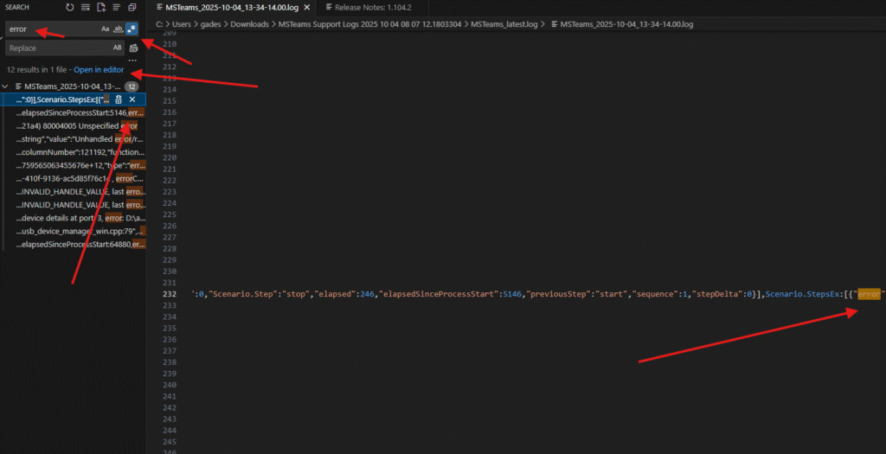The image size is (886, 454).
Task: Click the Refresh search results icon
Action: pyautogui.click(x=70, y=8)
